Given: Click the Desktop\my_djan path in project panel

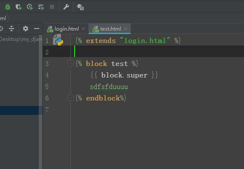Looking at the screenshot, I should click(21, 39).
